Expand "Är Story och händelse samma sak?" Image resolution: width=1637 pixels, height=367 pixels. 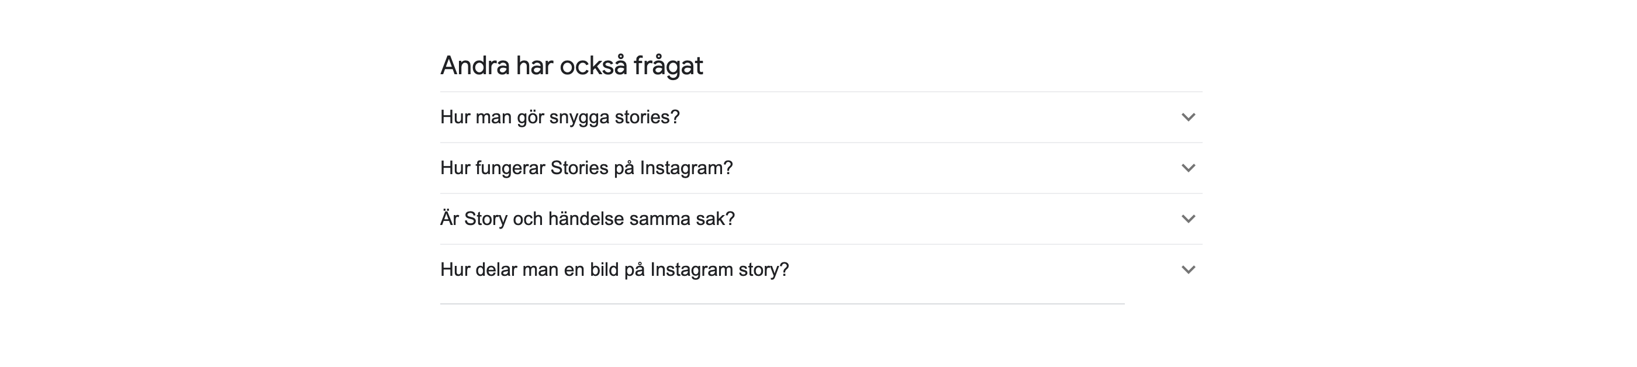click(821, 219)
